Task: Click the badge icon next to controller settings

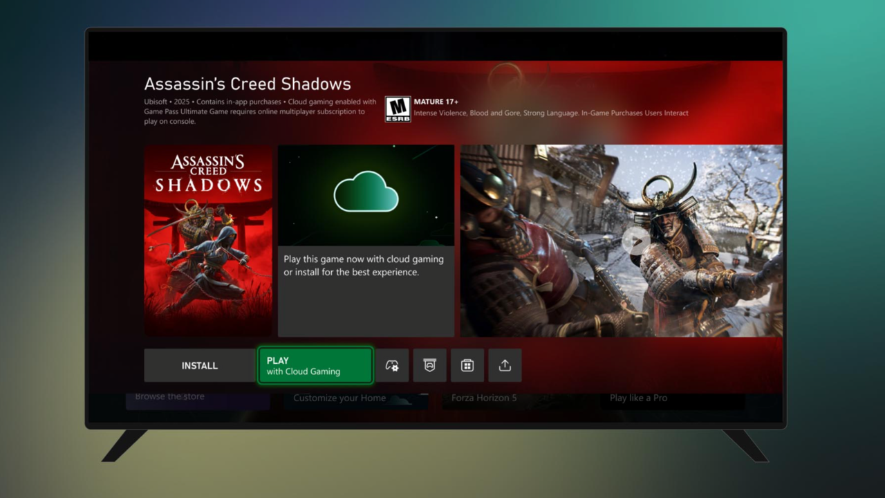Action: (x=429, y=365)
